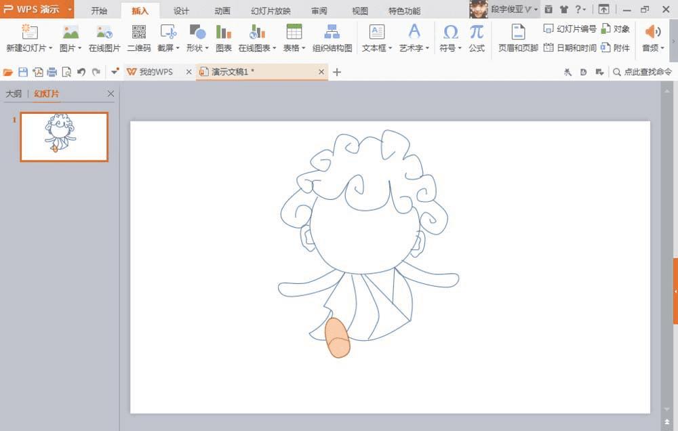Open the 审阅 ribbon tab
The image size is (678, 431).
click(x=319, y=11)
